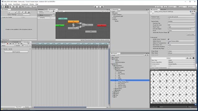Select the Tile Palette selection arrow tool
198x111 pixels.
[x=9, y=12]
